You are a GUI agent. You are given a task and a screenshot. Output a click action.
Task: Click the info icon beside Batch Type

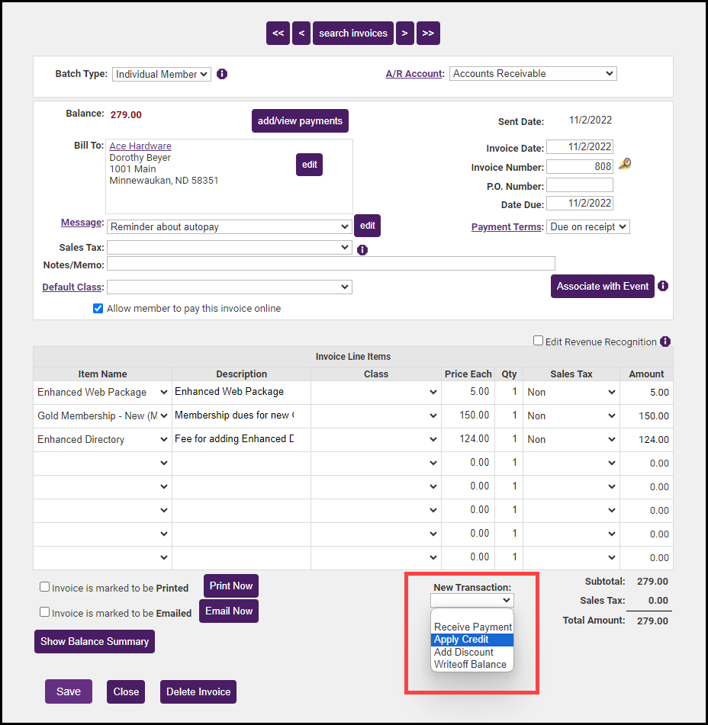[x=222, y=74]
